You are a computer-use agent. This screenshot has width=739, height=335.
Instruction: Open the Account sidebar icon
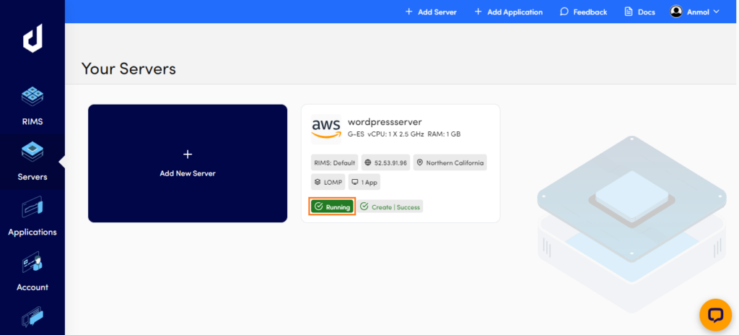(32, 262)
